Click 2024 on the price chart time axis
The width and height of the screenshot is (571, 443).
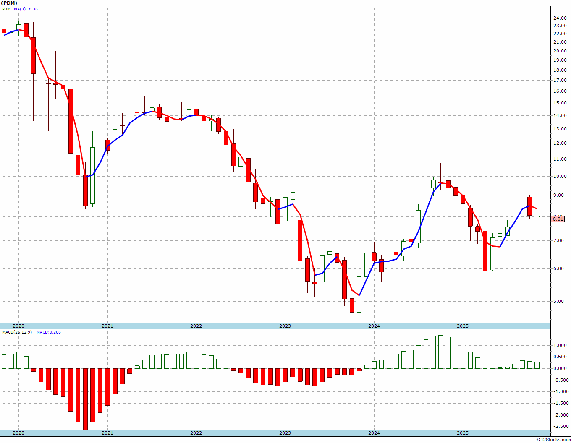(374, 326)
